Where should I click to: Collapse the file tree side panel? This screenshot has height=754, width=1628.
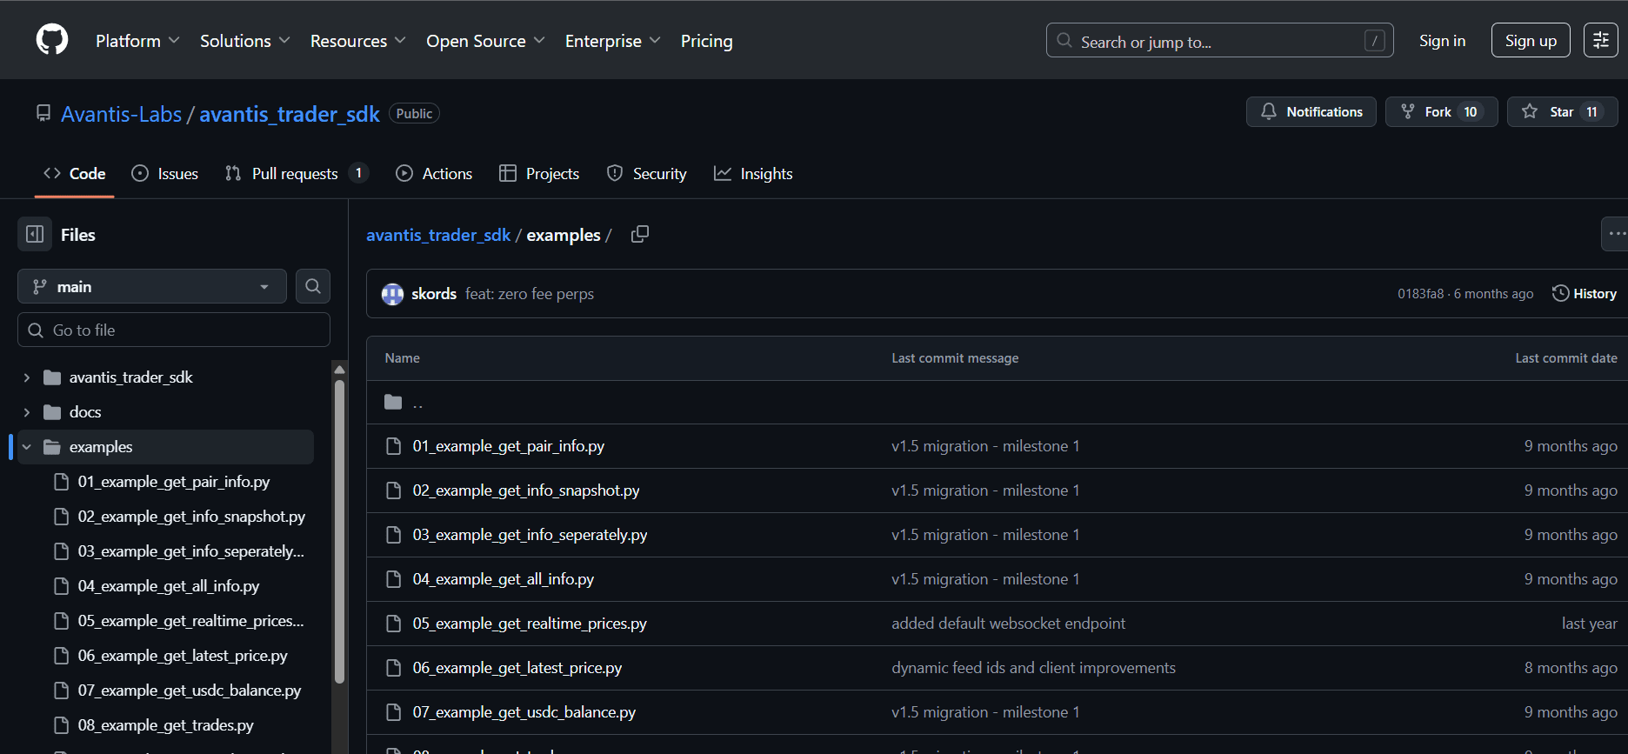click(35, 235)
